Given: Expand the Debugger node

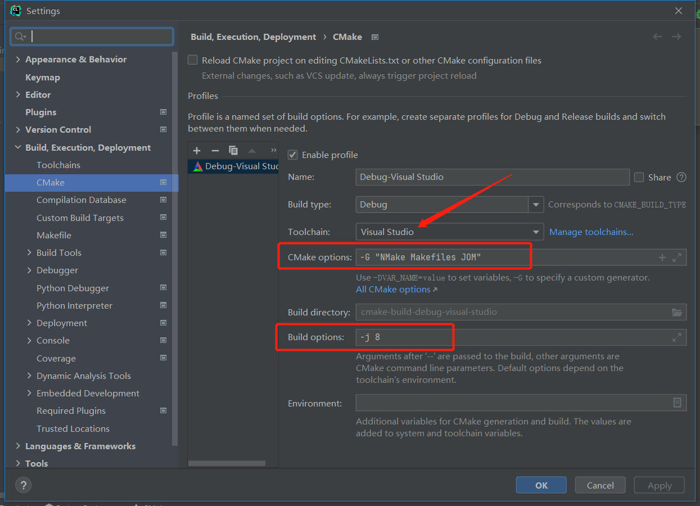Looking at the screenshot, I should point(29,270).
